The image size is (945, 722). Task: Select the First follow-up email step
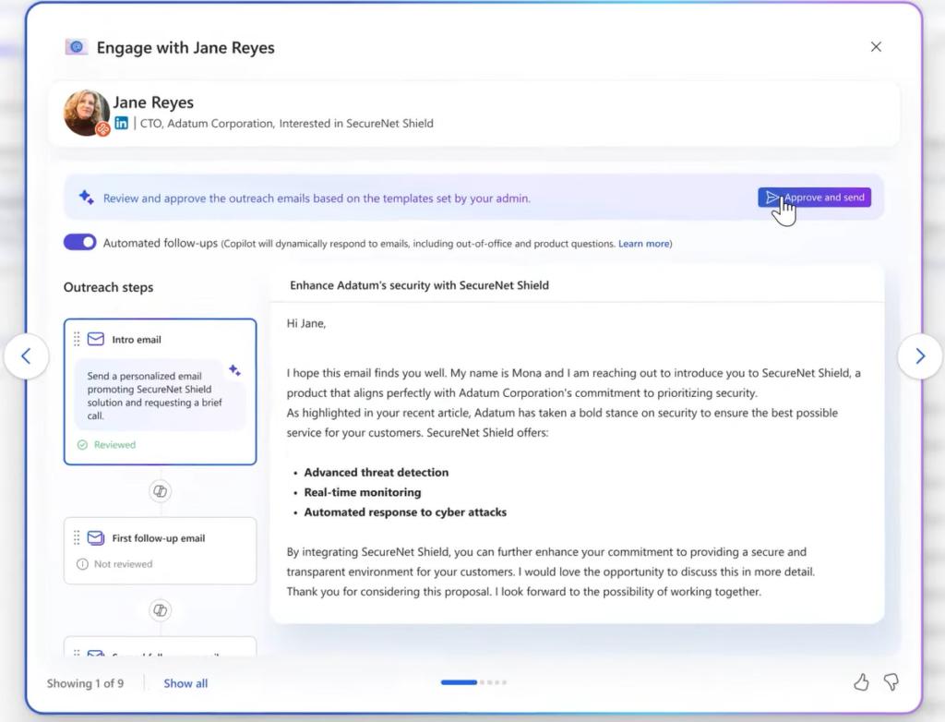160,550
